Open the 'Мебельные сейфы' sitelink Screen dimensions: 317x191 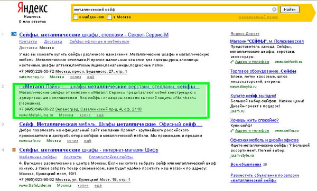point(38,157)
